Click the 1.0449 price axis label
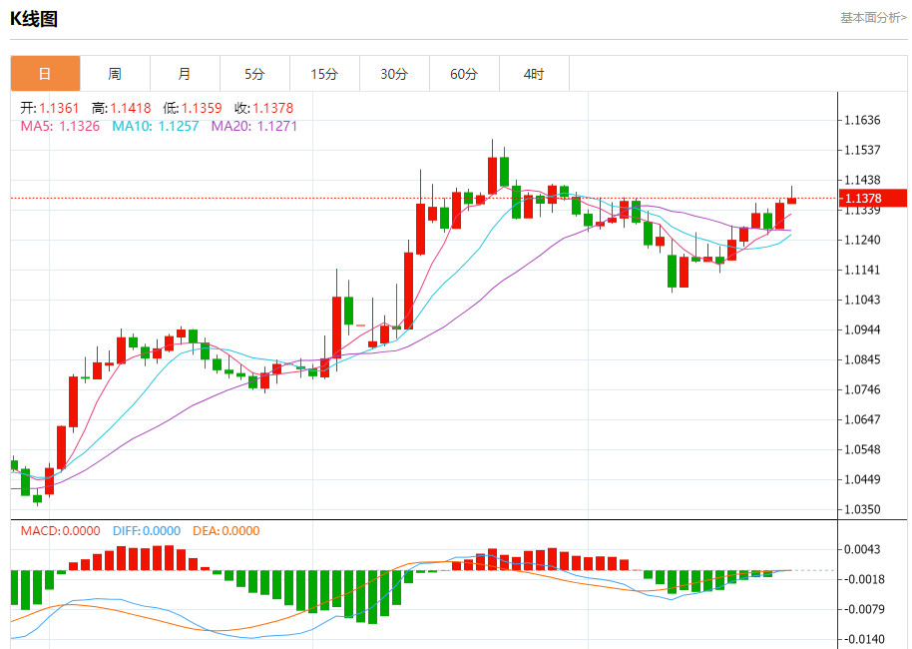The width and height of the screenshot is (912, 649). click(862, 479)
